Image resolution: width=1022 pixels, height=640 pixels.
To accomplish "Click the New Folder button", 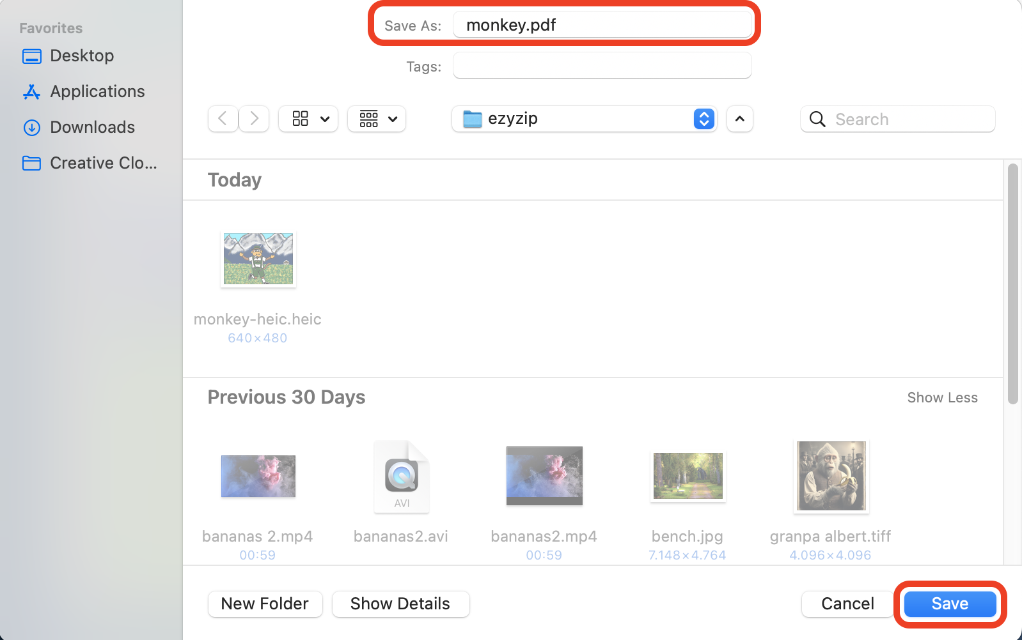I will [x=265, y=604].
